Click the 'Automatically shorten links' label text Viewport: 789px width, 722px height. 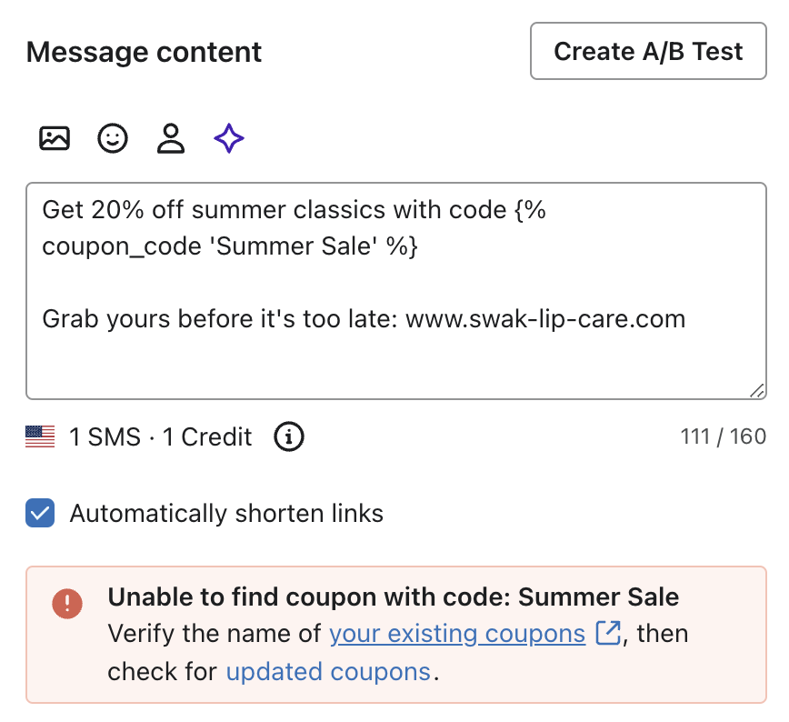(x=226, y=514)
